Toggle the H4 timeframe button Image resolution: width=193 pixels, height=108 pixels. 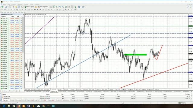pyautogui.click(x=16, y=12)
